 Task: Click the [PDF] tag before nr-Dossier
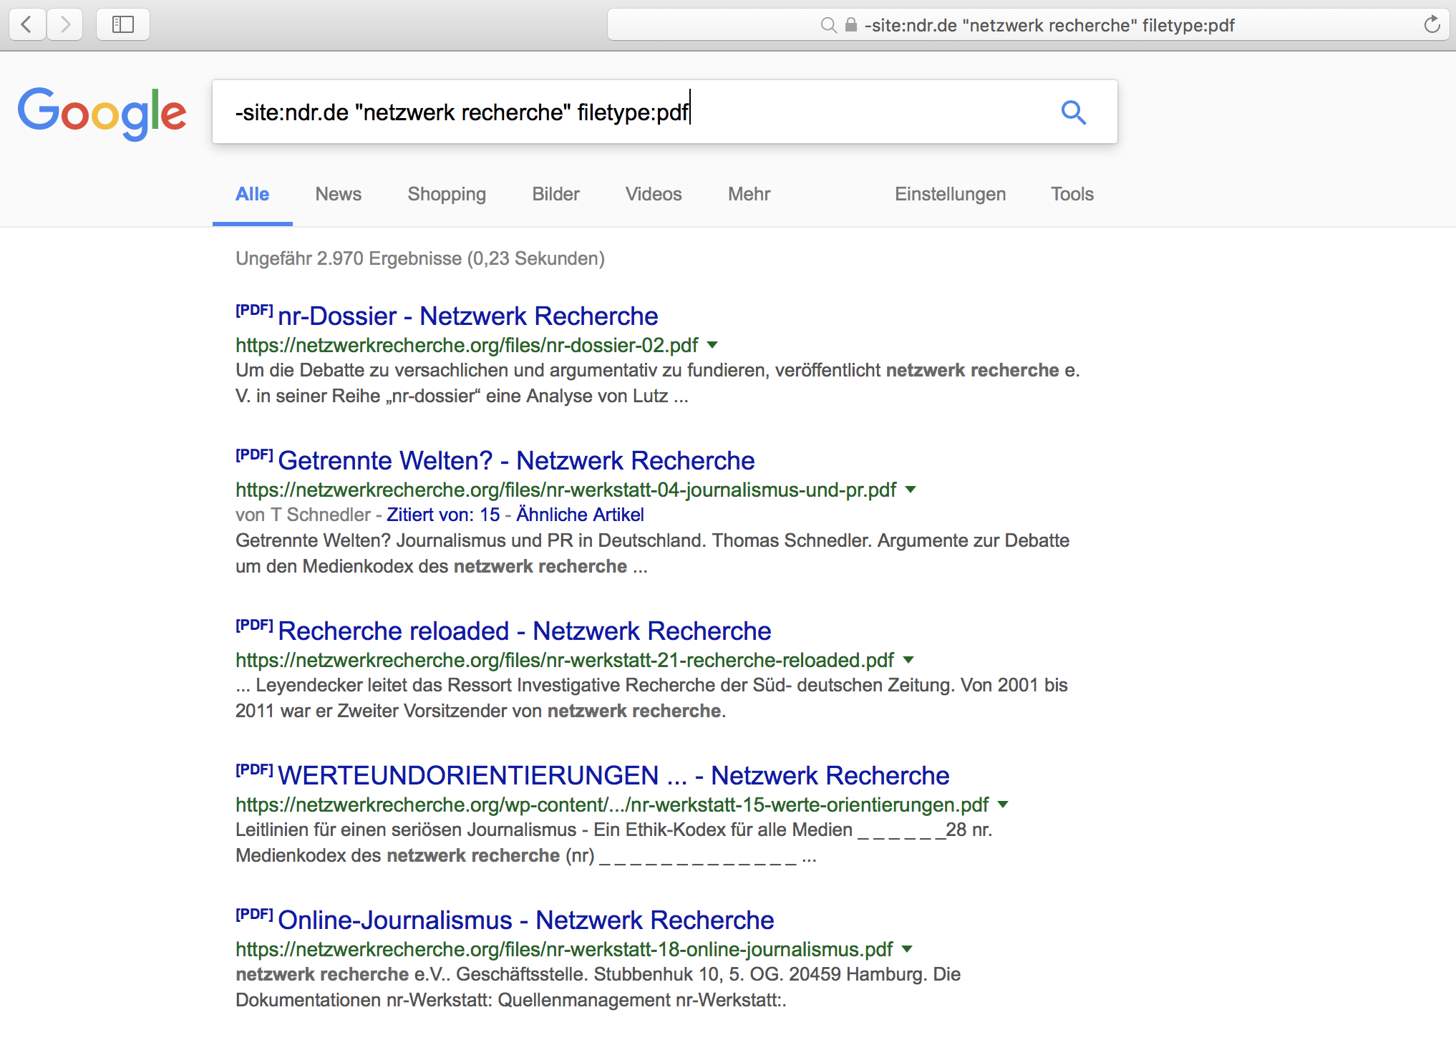point(254,310)
